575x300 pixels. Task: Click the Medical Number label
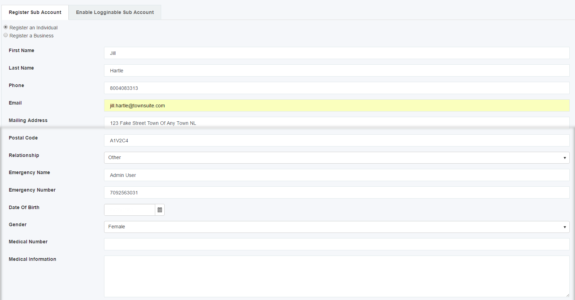[x=28, y=242]
